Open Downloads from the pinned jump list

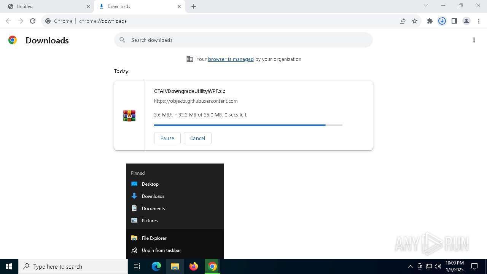(x=175, y=196)
